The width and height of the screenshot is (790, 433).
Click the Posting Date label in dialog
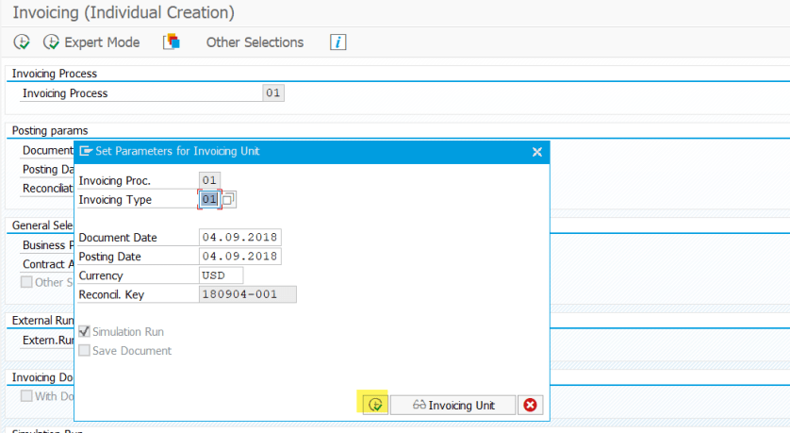(x=110, y=257)
